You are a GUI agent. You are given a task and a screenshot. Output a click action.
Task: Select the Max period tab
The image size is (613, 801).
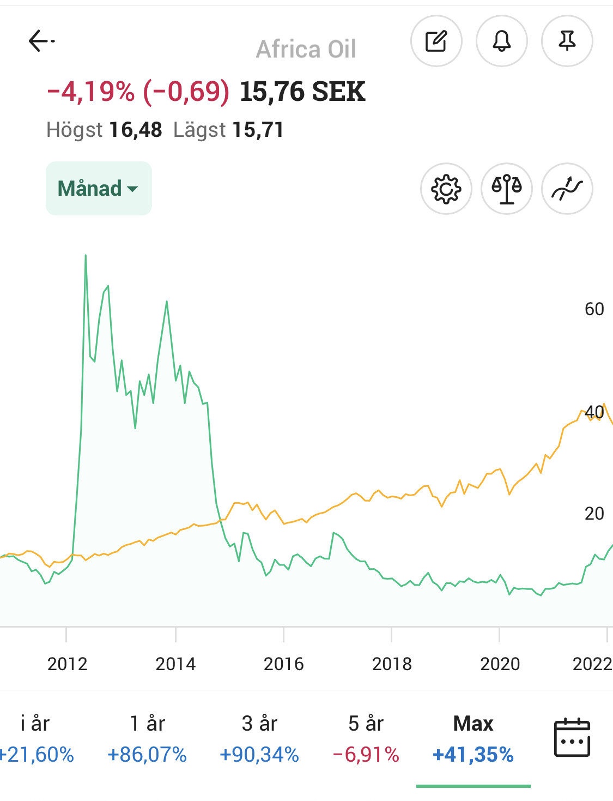(x=473, y=739)
